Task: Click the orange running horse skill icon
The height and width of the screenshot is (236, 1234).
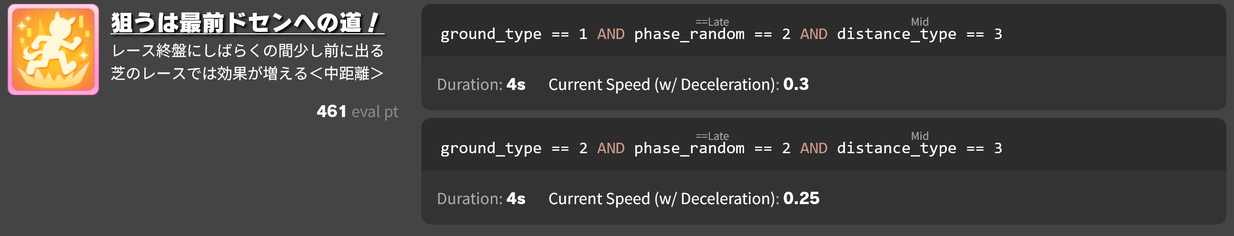Action: click(53, 49)
